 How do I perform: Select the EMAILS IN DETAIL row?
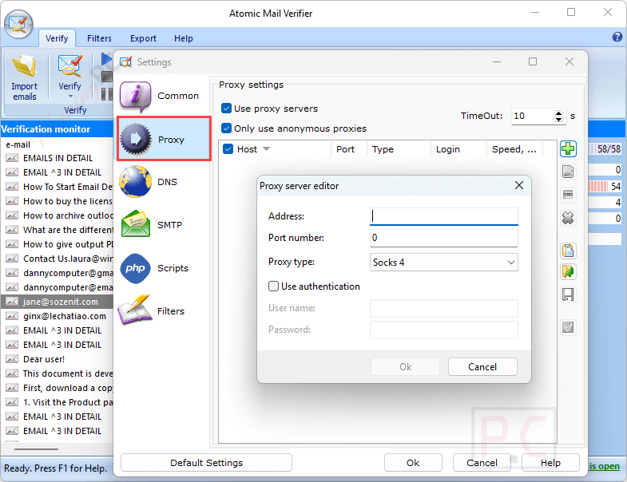(x=57, y=158)
